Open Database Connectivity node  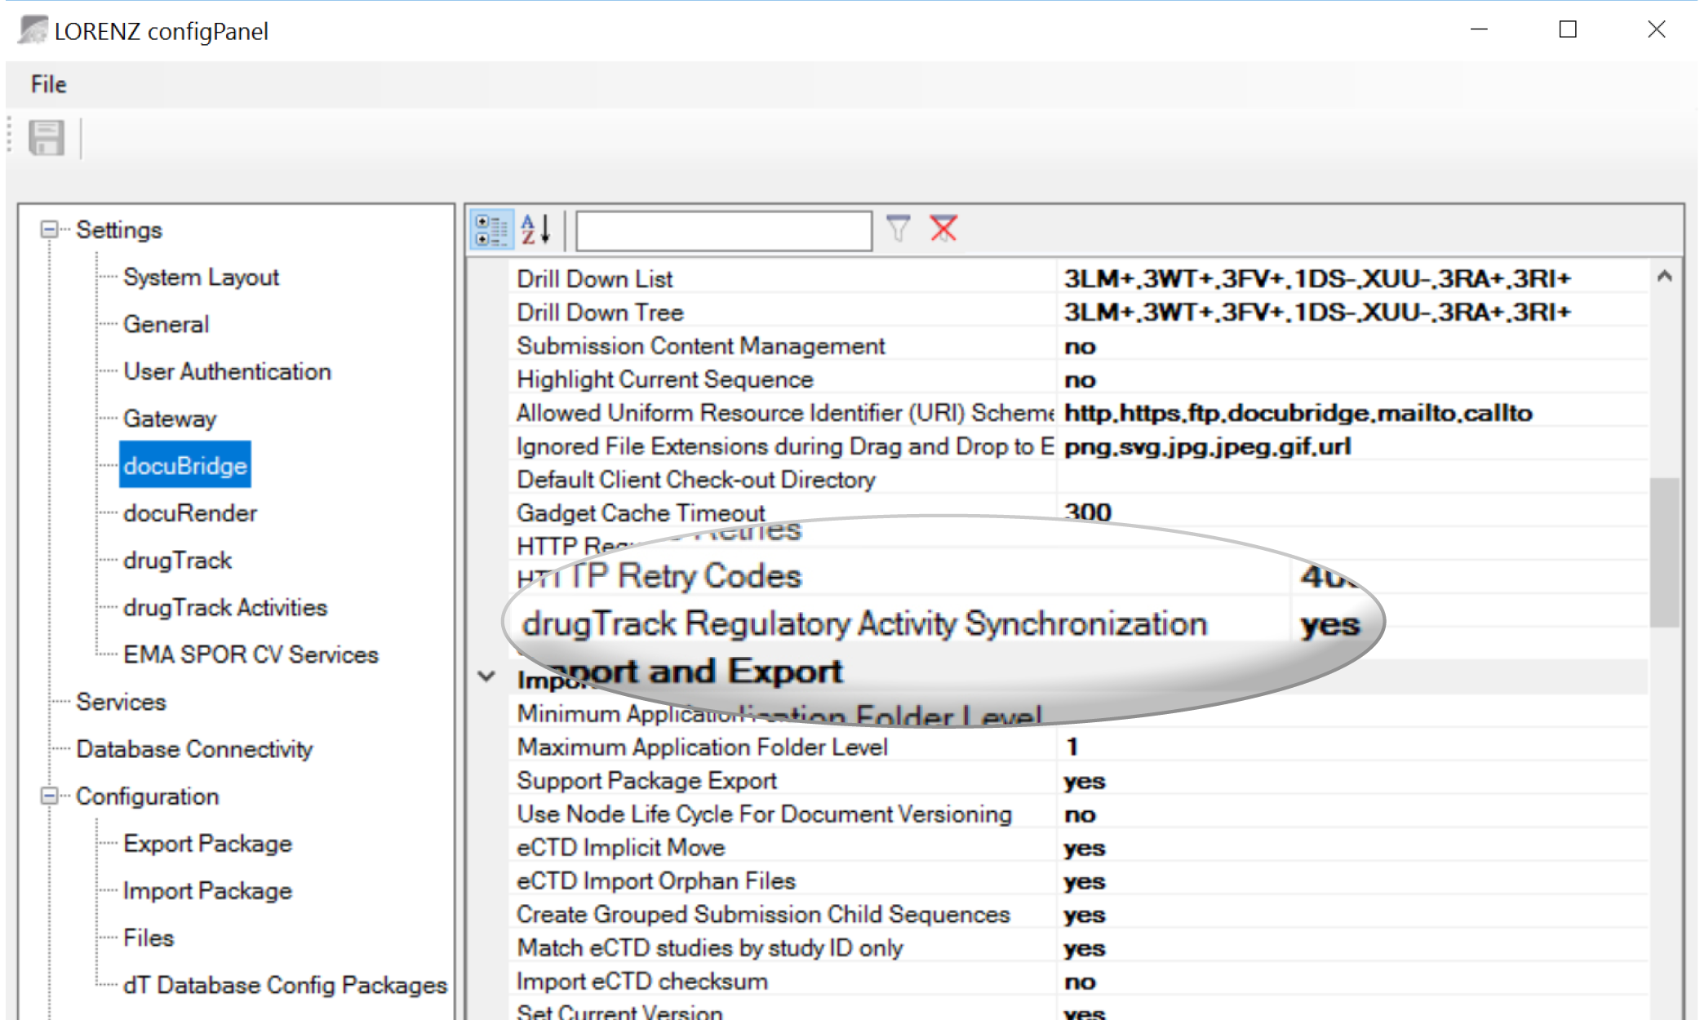194,749
